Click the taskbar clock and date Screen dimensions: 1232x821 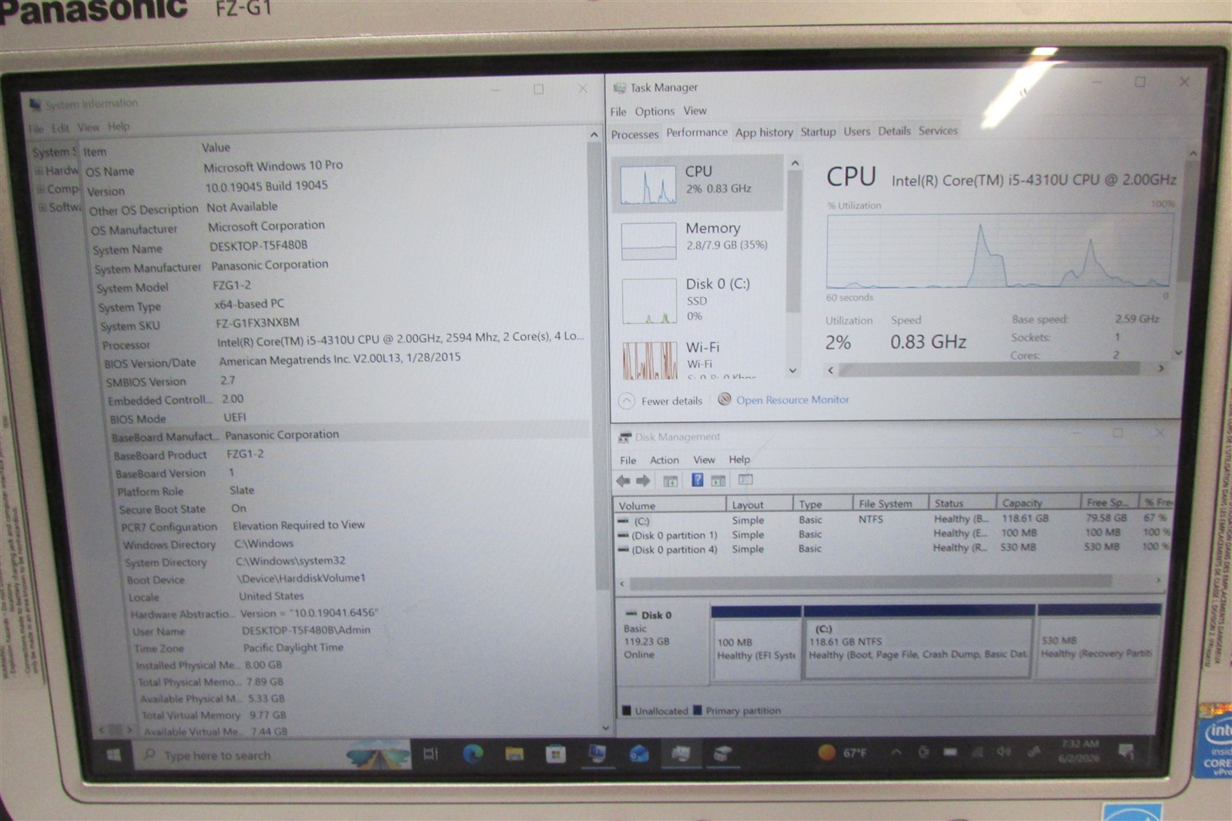1079,750
